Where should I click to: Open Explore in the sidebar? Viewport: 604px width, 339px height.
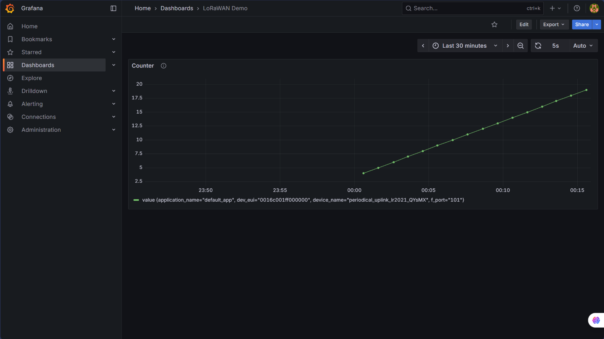[x=32, y=78]
